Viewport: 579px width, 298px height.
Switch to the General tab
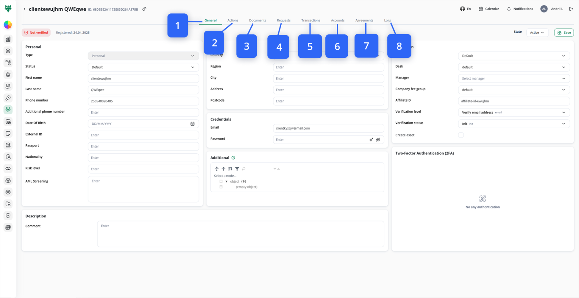[x=211, y=20]
